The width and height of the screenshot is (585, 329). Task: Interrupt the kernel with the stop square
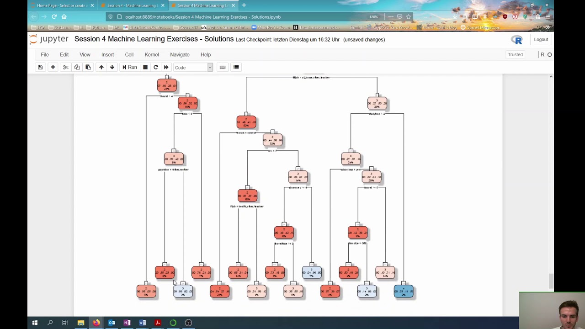[x=145, y=67]
